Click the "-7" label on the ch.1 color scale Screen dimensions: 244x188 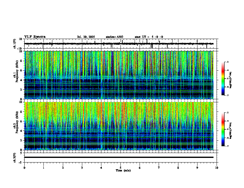pos(227,95)
